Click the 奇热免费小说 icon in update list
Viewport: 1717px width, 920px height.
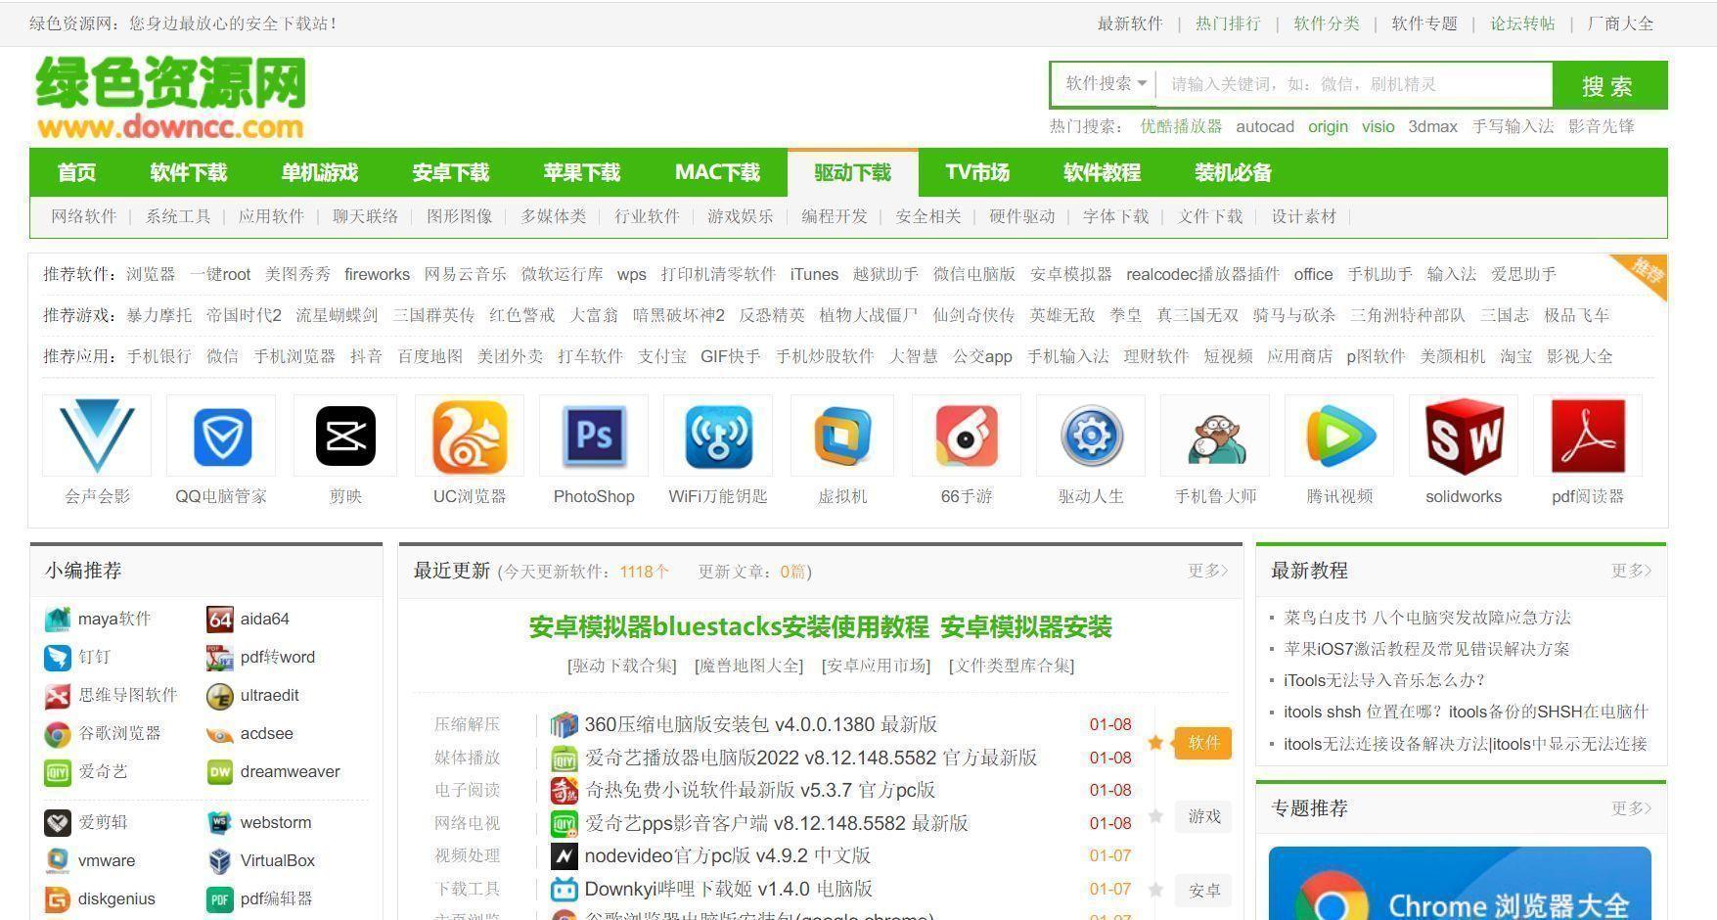(564, 791)
